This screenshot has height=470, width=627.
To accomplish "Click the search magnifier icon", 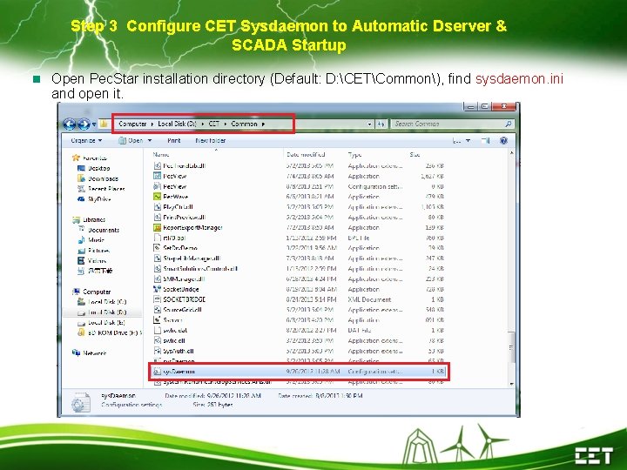I will click(x=509, y=124).
